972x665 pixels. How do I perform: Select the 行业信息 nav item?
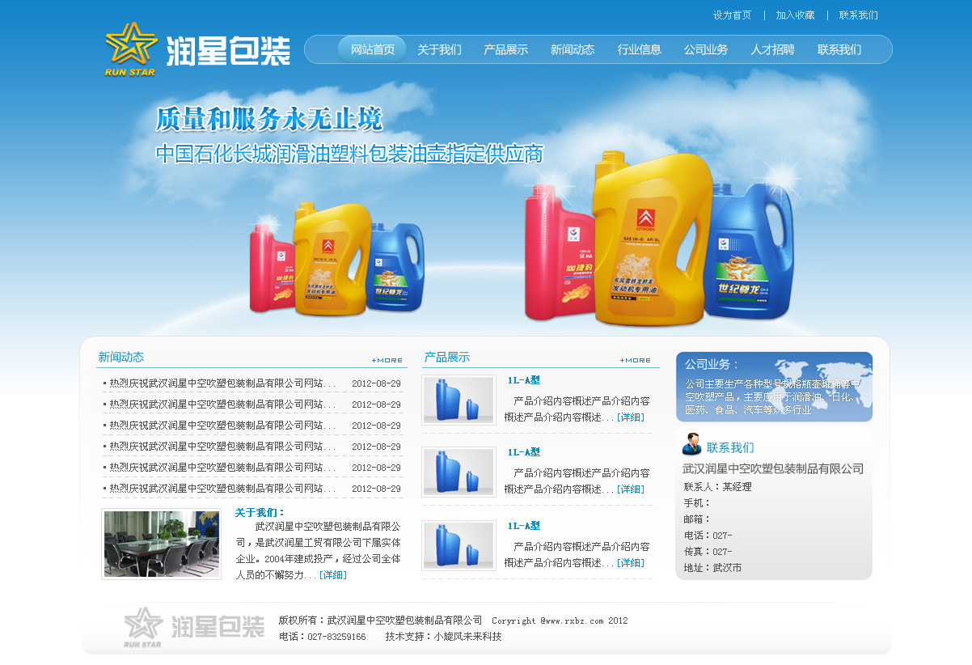click(x=640, y=49)
